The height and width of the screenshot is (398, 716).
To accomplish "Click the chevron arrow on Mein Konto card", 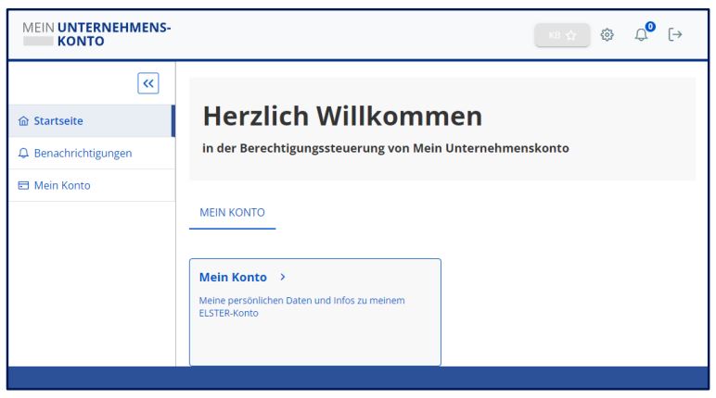I will click(283, 277).
